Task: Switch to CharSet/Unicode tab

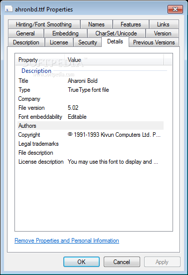Action: click(116, 33)
